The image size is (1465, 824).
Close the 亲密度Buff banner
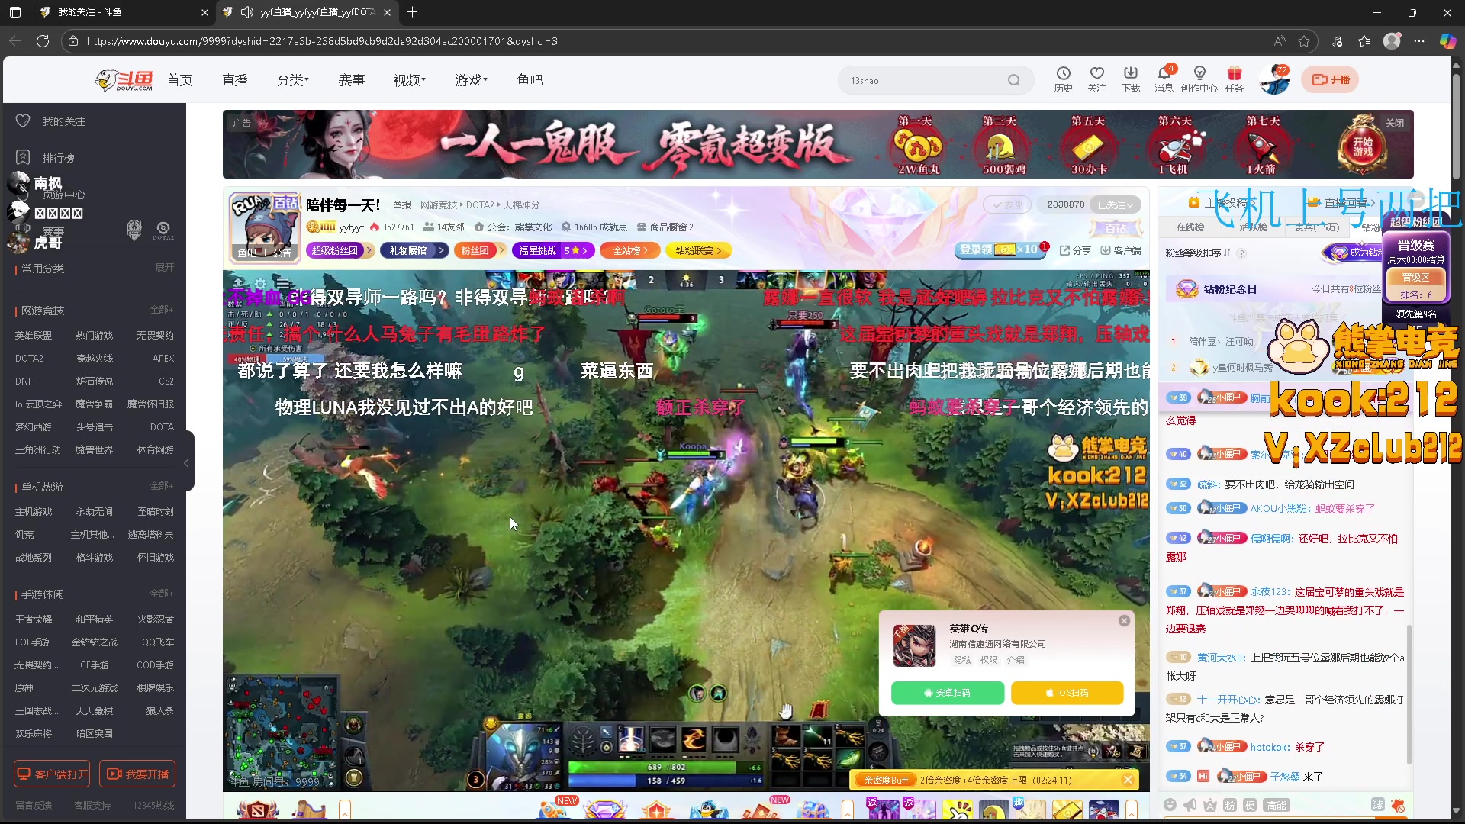pos(1128,780)
